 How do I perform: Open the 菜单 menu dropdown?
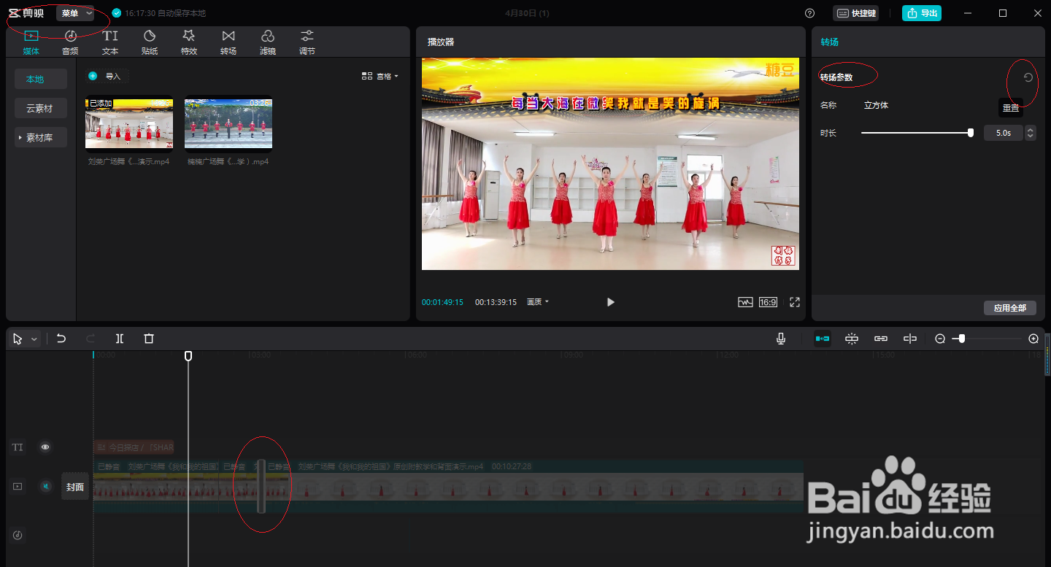pos(76,13)
